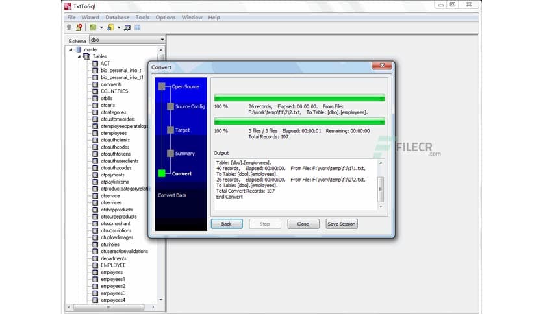The height and width of the screenshot is (314, 543).
Task: Click the Save Session button
Action: point(342,224)
